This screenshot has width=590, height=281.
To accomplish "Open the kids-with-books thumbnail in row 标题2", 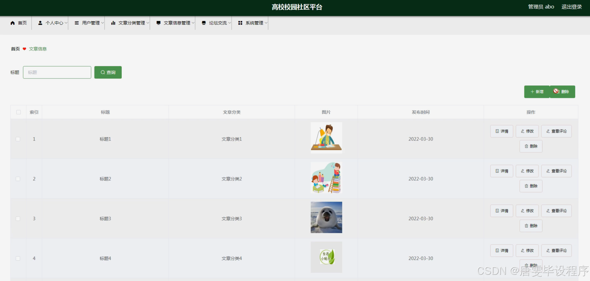I will tap(326, 177).
